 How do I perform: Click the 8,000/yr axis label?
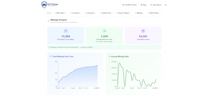click(x=114, y=62)
